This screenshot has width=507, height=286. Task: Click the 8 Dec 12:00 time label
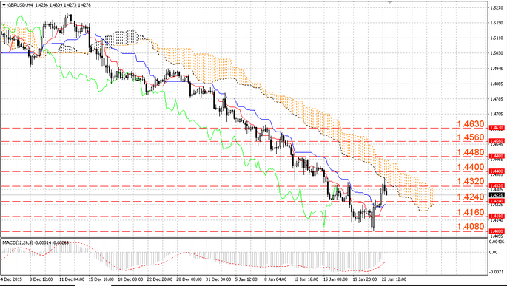click(x=41, y=279)
